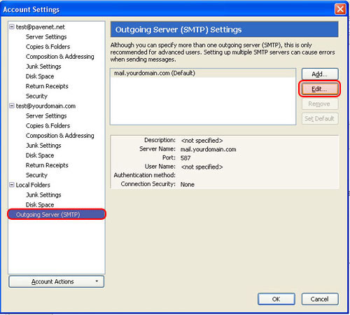
Task: Select mail.yourdomain.com (Default) in the server list
Action: [203, 73]
